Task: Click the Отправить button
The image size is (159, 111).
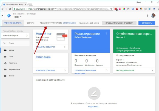Action: (x=147, y=23)
